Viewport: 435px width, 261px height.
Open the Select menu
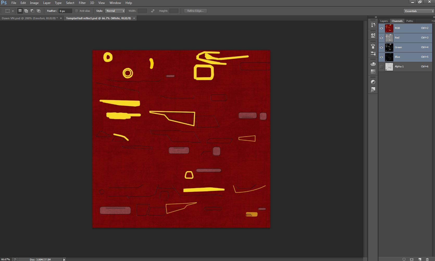point(70,3)
